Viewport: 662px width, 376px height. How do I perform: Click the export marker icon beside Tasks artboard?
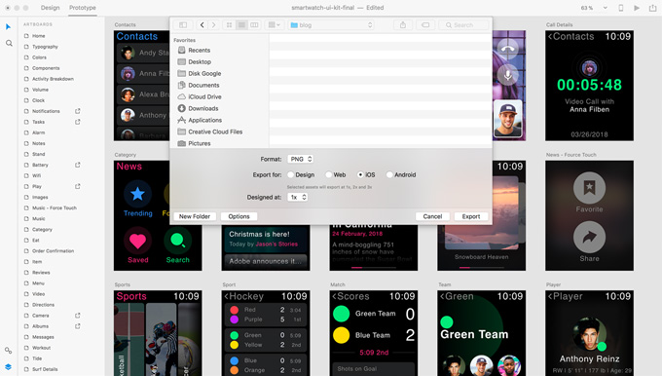click(78, 122)
